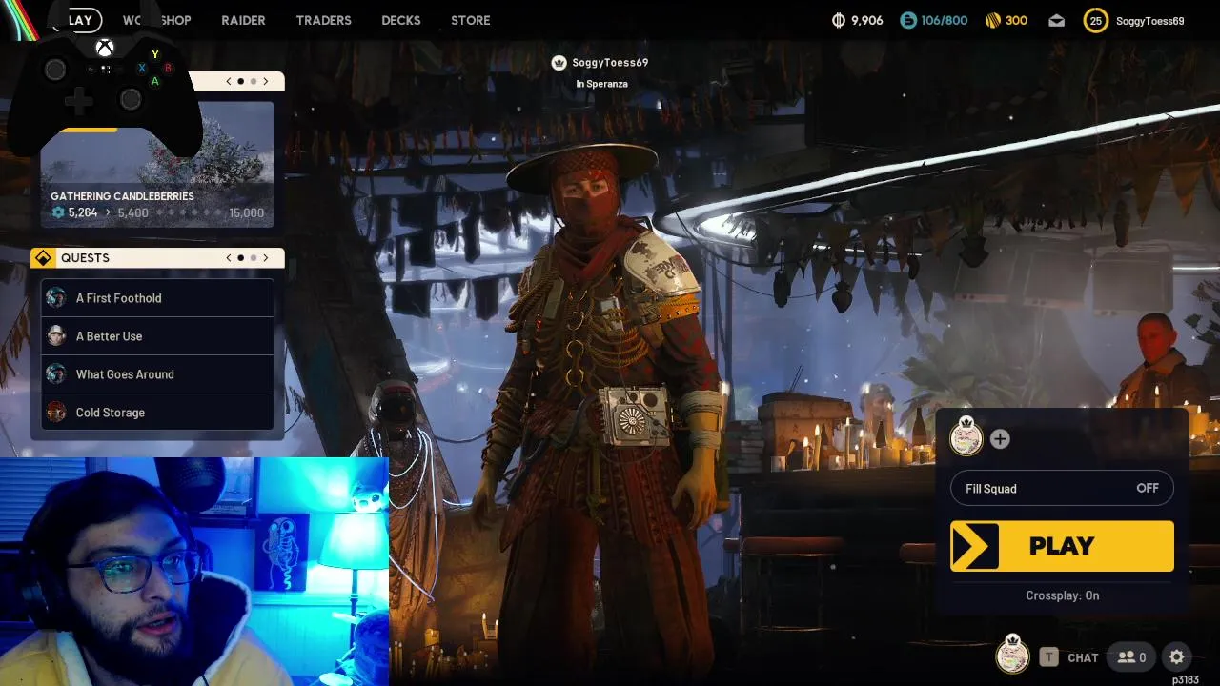
Task: Click the event progress milestone diamonds track
Action: (188, 212)
